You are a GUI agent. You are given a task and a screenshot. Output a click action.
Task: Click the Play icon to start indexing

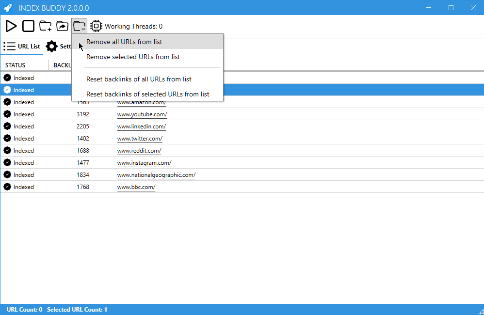(x=11, y=26)
